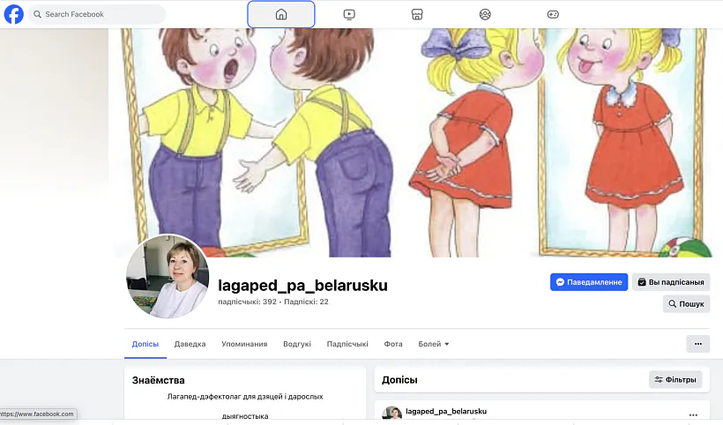
Task: Open the Groups icon in top bar
Action: click(485, 14)
